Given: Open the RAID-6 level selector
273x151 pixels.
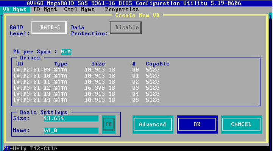Looking at the screenshot, I should pyautogui.click(x=49, y=28).
